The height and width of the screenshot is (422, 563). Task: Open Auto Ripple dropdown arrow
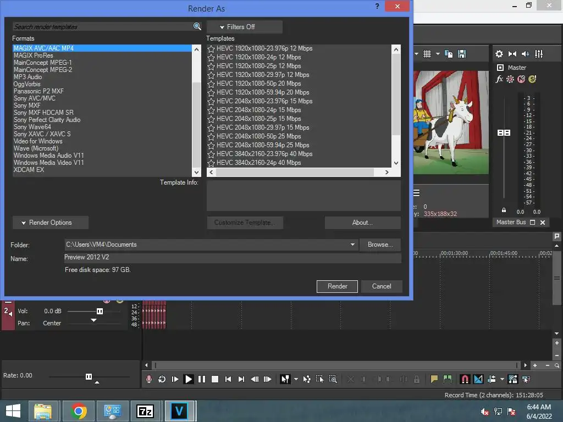[x=502, y=379]
